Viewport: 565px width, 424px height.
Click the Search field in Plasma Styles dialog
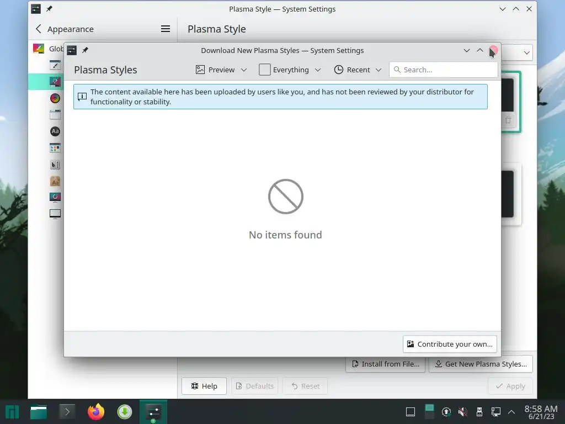point(444,70)
